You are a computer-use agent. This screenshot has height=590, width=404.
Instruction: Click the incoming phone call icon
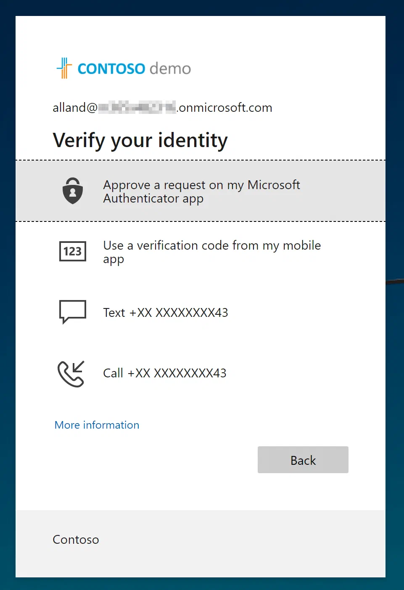click(x=71, y=374)
